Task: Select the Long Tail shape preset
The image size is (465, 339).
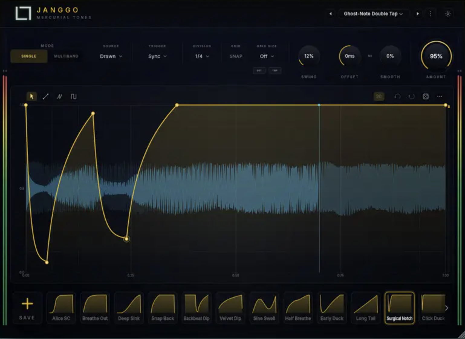Action: pyautogui.click(x=366, y=308)
